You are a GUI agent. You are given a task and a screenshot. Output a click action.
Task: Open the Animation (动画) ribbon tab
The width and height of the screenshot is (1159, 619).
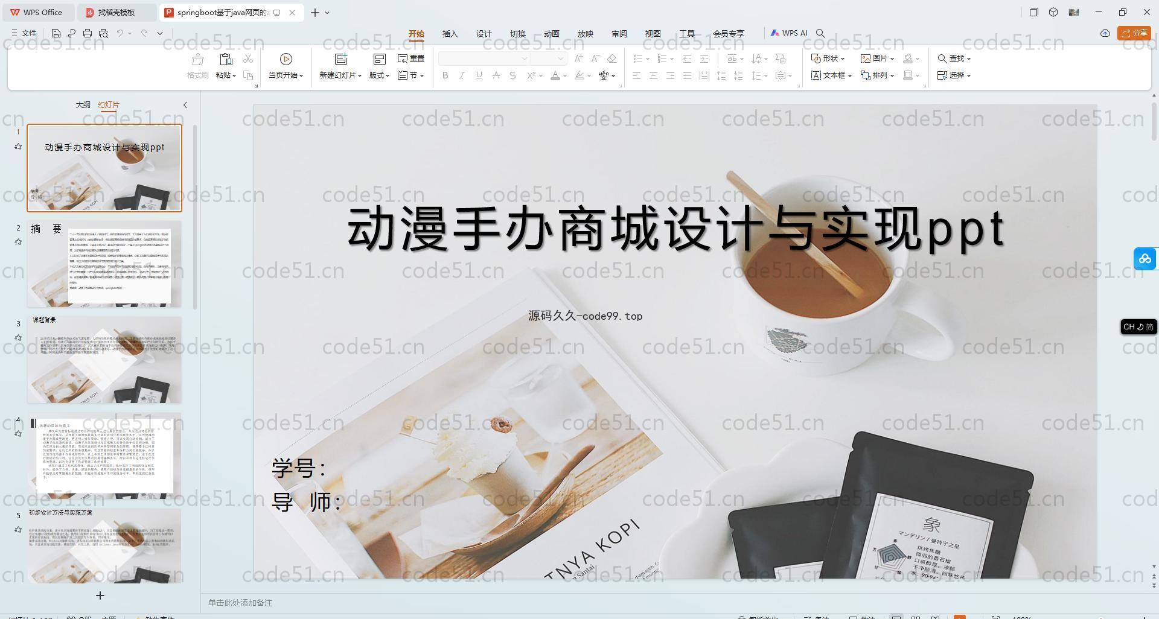tap(552, 34)
